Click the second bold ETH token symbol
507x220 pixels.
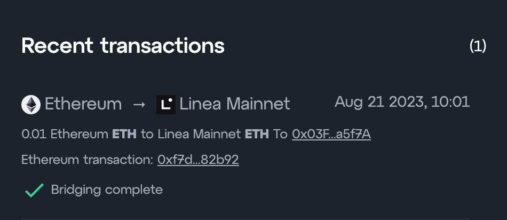click(x=257, y=134)
